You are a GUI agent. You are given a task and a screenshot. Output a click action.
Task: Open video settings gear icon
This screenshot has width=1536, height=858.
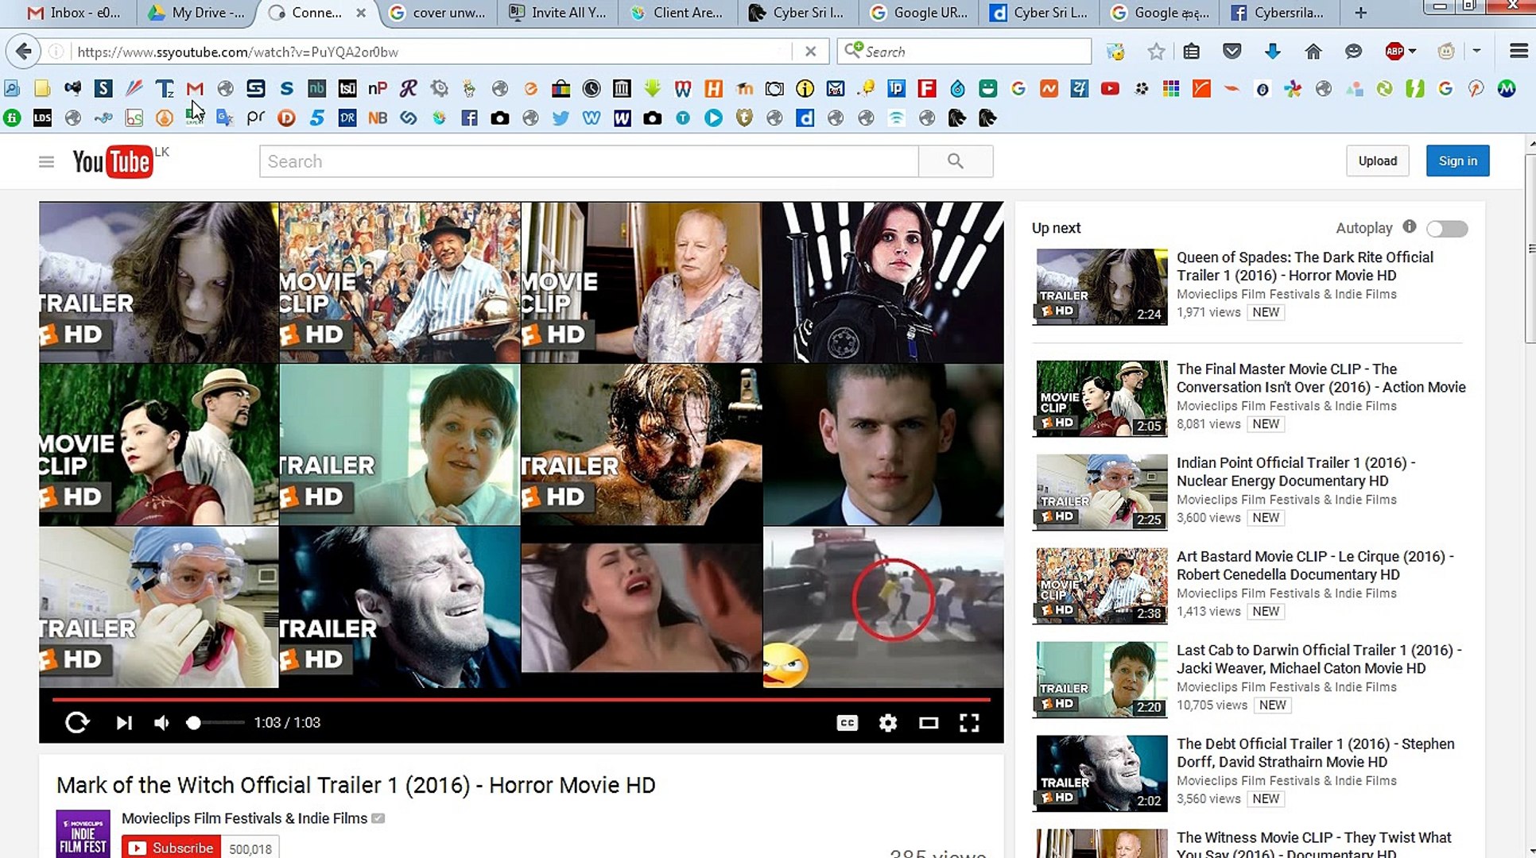pos(888,722)
